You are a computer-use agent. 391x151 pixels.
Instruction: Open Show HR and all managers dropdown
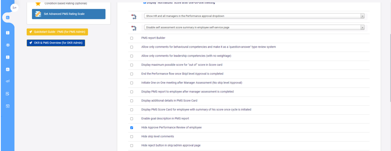[254, 16]
